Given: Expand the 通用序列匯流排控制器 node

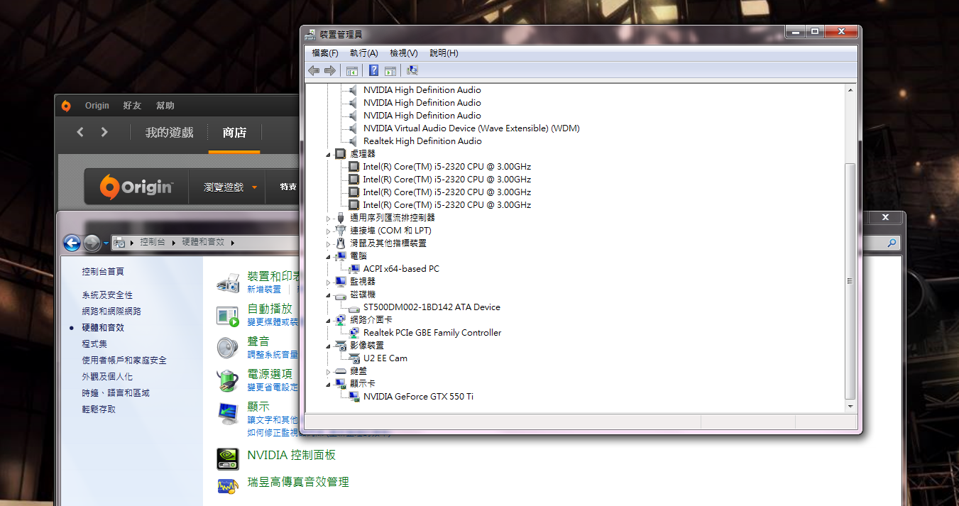Looking at the screenshot, I should [329, 219].
